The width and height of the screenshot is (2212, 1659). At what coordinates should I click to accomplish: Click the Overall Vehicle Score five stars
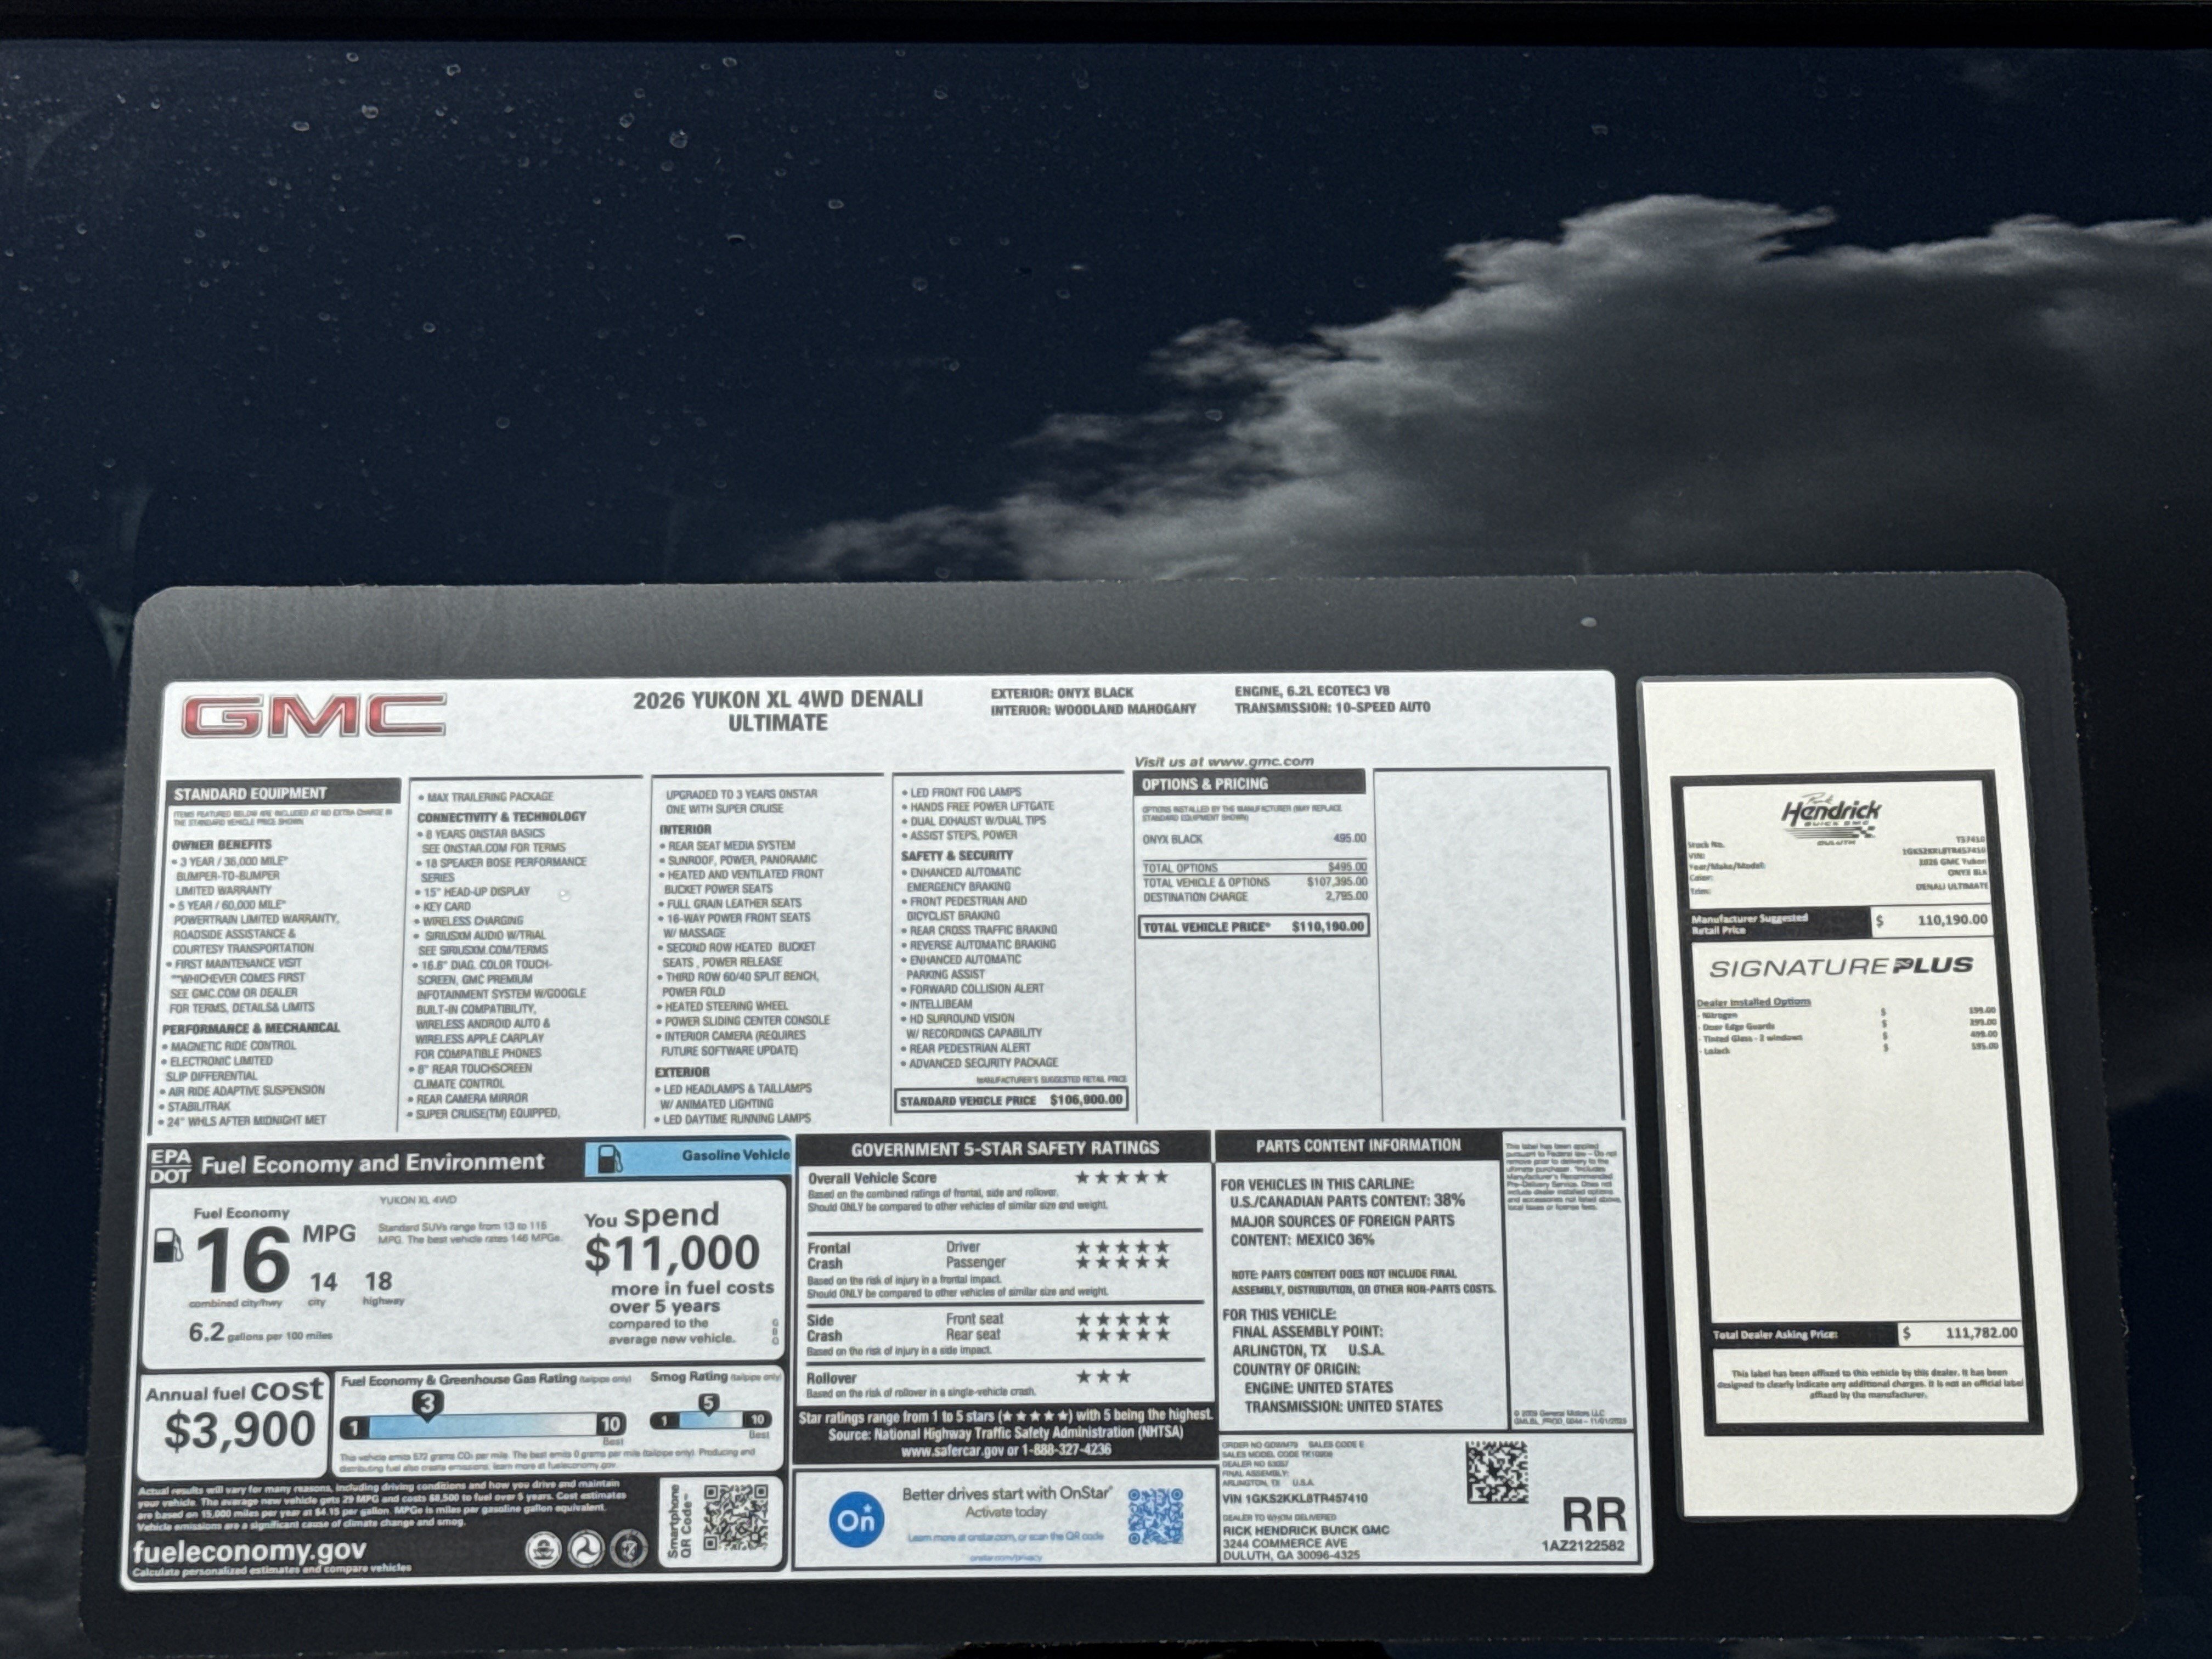click(x=1121, y=1177)
